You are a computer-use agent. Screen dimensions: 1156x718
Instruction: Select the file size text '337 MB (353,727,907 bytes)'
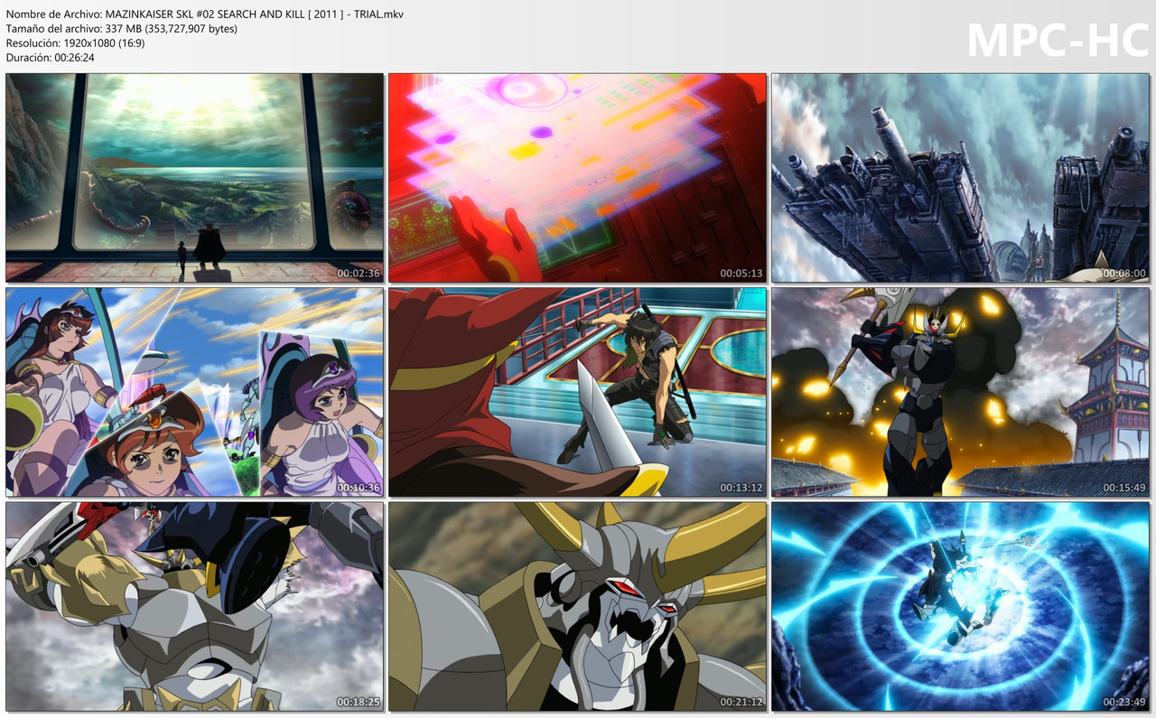(x=172, y=28)
